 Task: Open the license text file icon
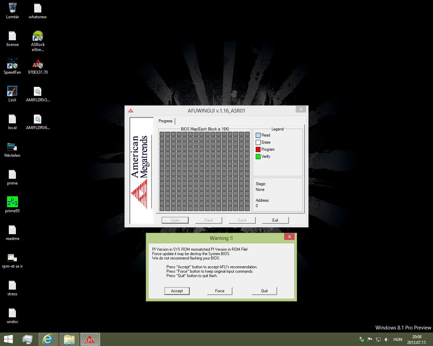coord(13,39)
